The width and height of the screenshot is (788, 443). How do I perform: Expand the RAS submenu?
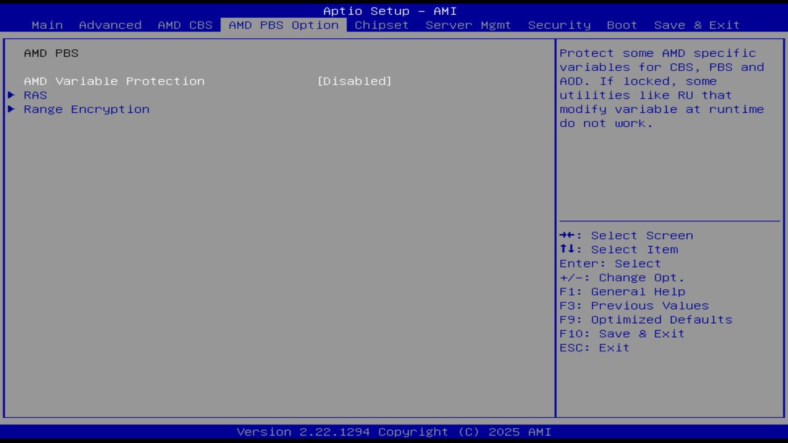(x=34, y=95)
